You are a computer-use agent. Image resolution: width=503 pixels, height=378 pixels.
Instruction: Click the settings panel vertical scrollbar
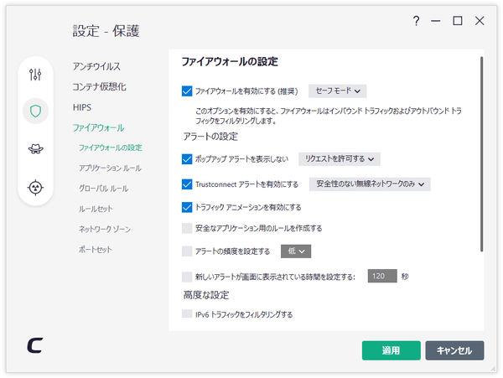tap(481, 154)
